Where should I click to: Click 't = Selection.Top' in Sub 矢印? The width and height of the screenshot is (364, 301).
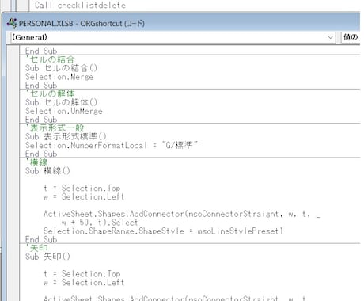tap(82, 274)
